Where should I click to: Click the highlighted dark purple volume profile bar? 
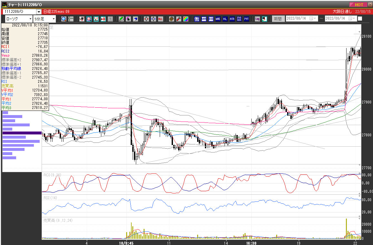pos(22,133)
